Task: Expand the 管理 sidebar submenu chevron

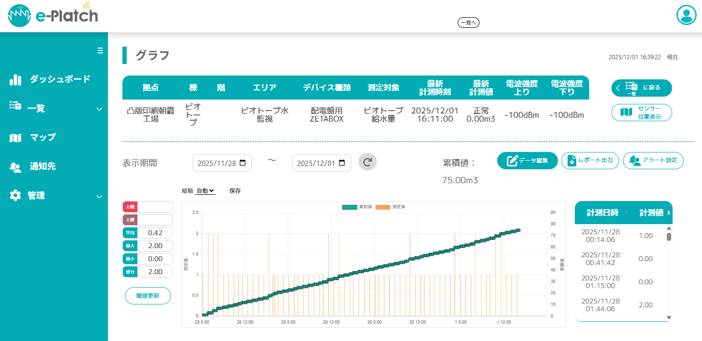Action: (99, 196)
